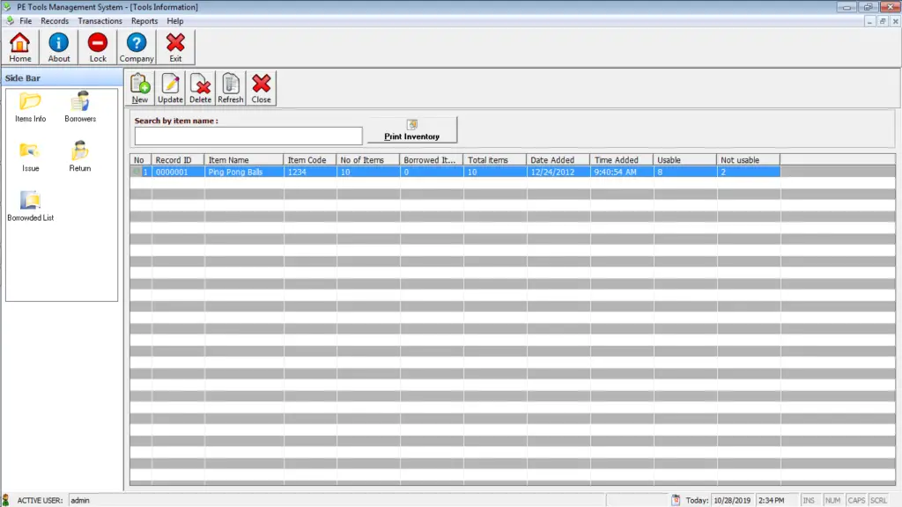This screenshot has width=902, height=507.
Task: Refresh the items list via toolbar icon
Action: click(x=230, y=85)
